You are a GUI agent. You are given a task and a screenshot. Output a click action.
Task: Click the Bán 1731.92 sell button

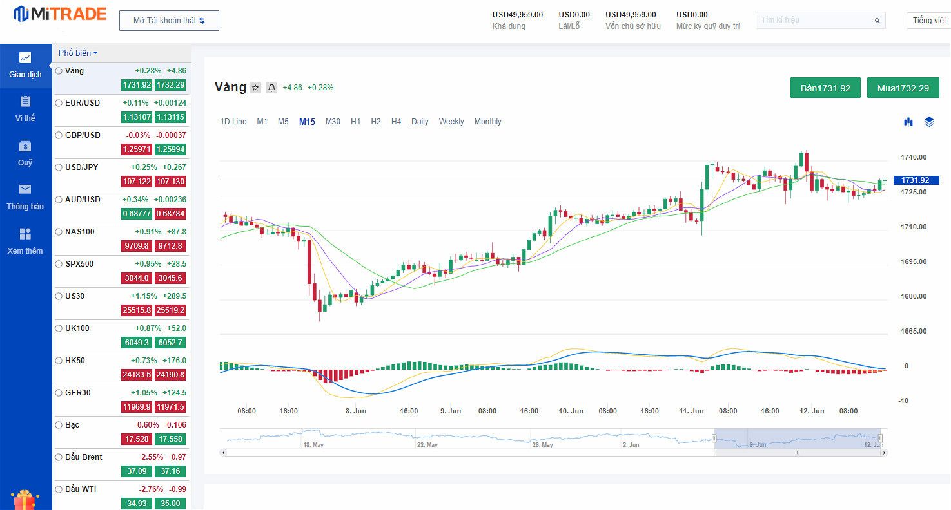pyautogui.click(x=825, y=88)
